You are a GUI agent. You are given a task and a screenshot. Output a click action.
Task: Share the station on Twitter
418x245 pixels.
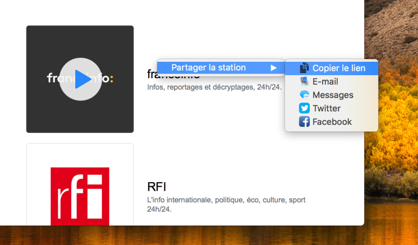click(x=332, y=108)
